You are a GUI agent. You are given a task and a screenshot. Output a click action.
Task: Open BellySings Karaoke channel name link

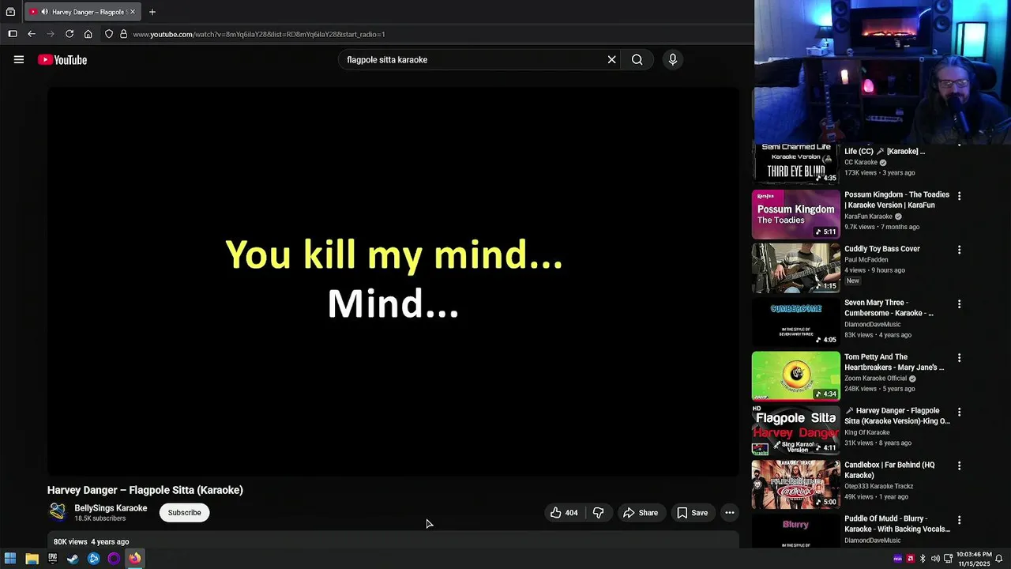tap(111, 508)
